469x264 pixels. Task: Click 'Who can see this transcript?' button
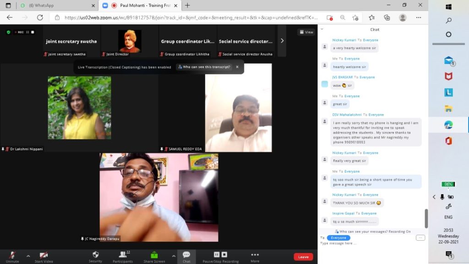[204, 67]
